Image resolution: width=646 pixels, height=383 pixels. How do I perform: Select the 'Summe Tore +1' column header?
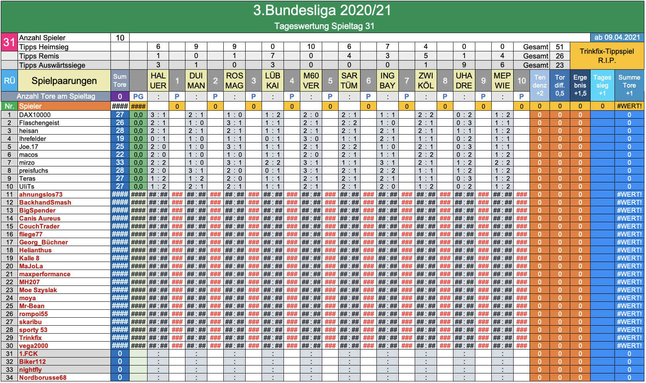pyautogui.click(x=629, y=86)
